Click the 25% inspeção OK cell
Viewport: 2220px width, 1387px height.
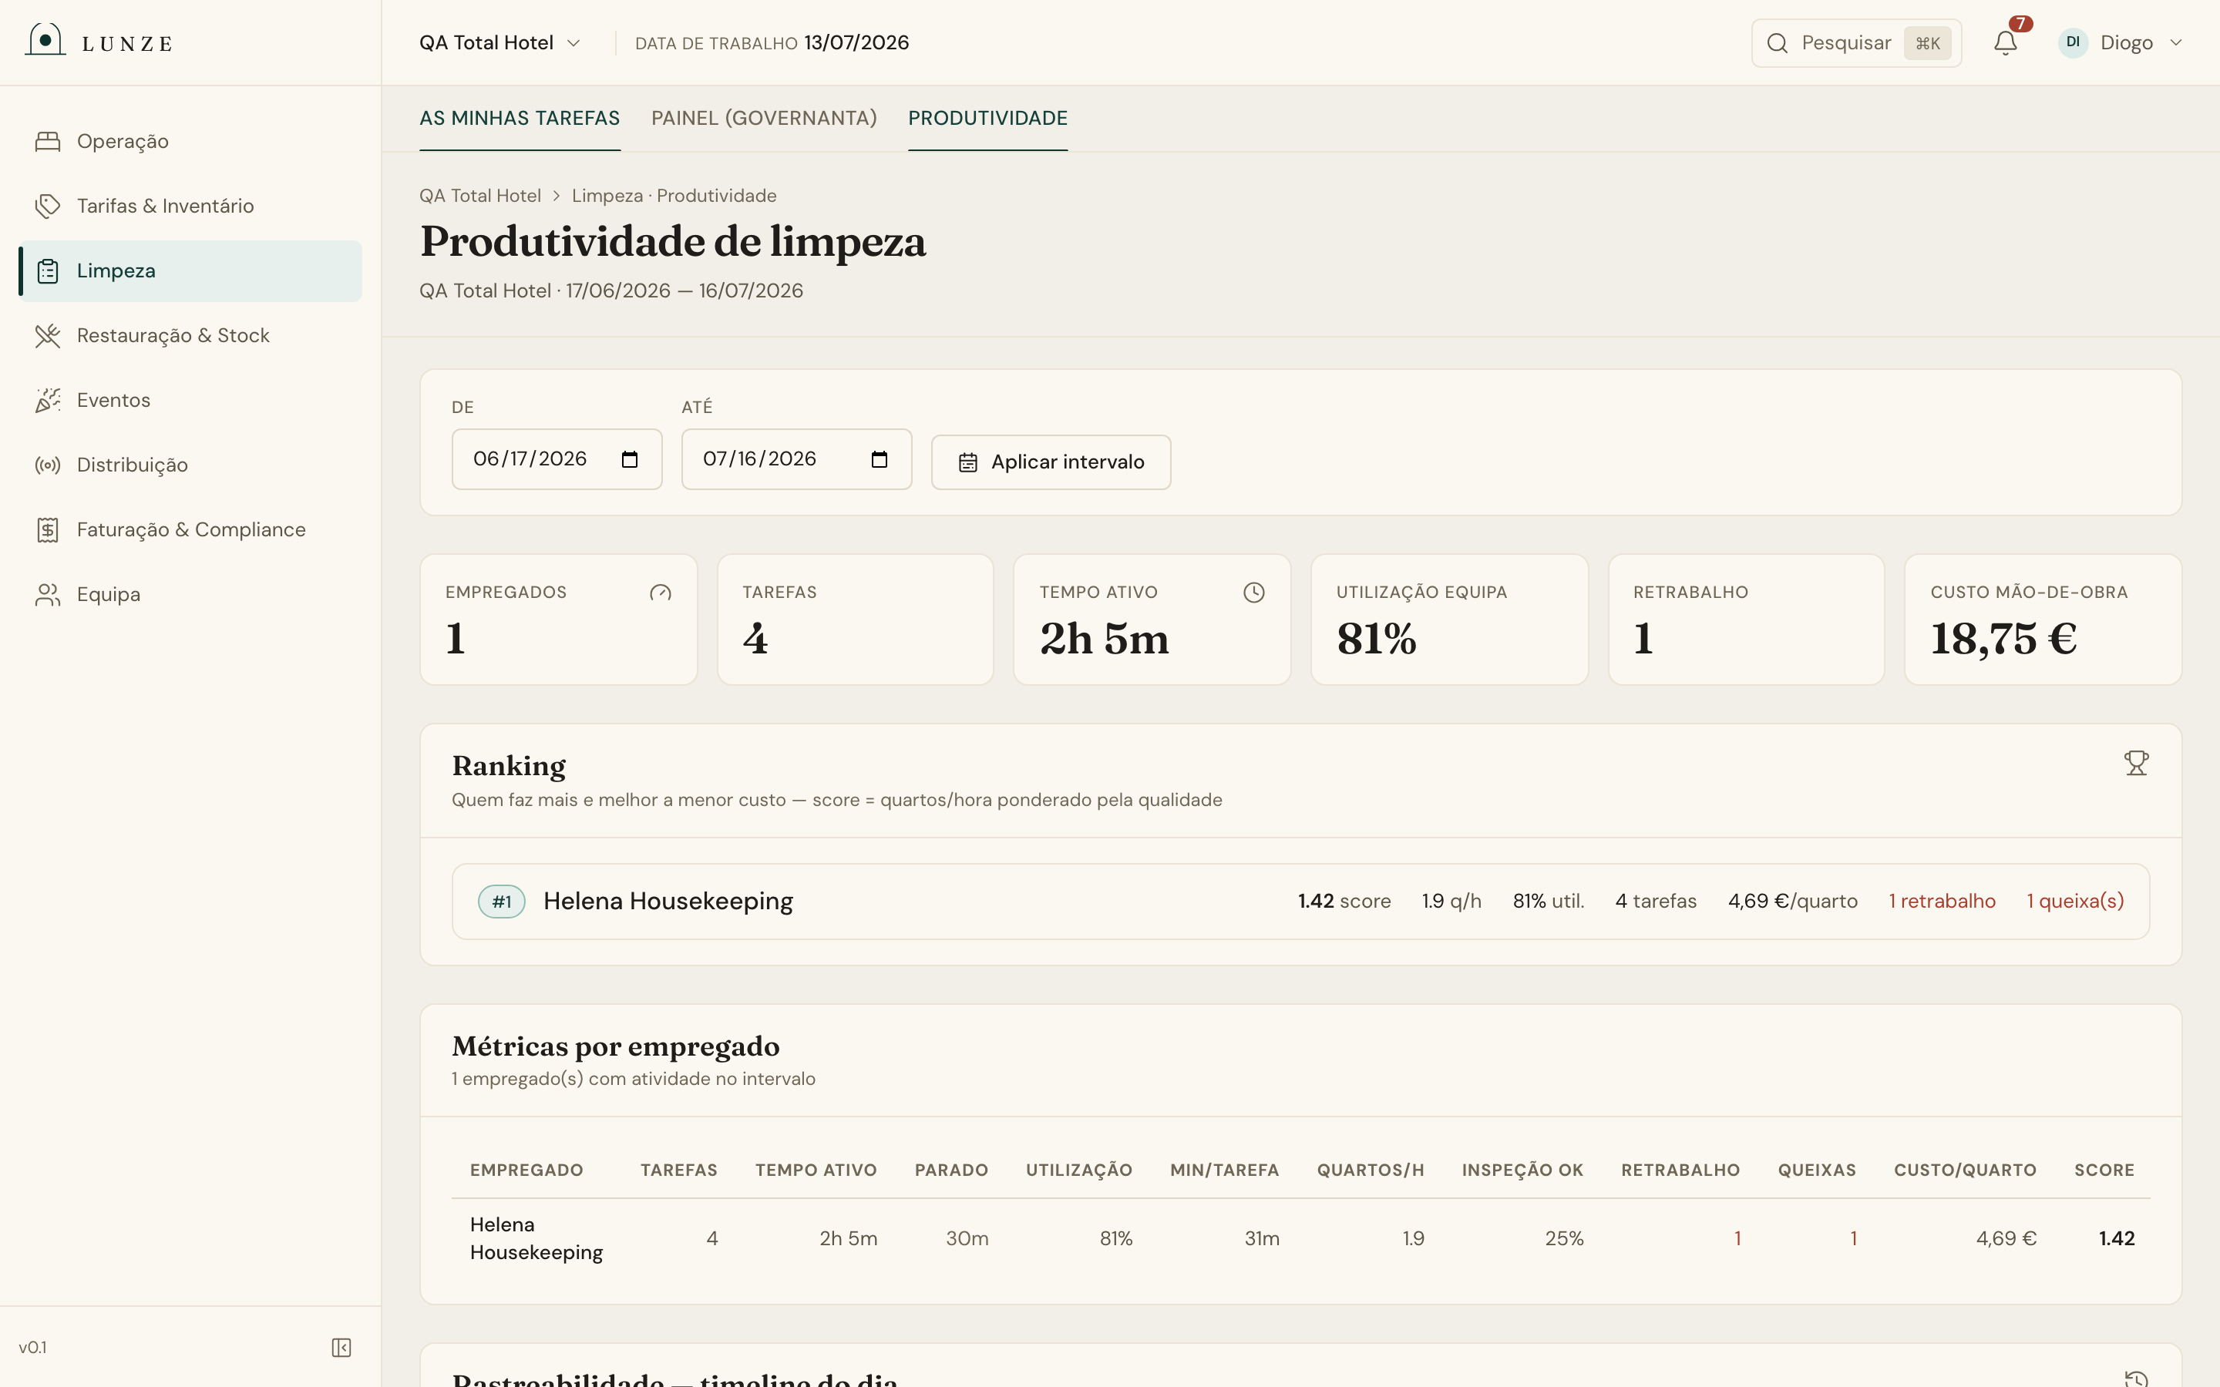click(x=1564, y=1238)
